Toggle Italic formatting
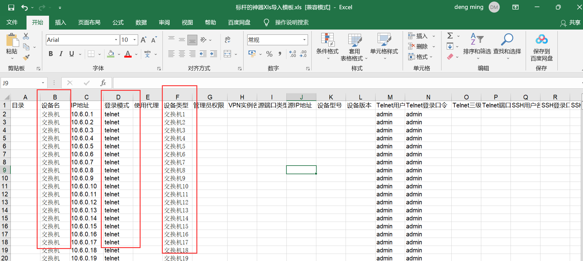This screenshot has height=261, width=583. (x=61, y=54)
